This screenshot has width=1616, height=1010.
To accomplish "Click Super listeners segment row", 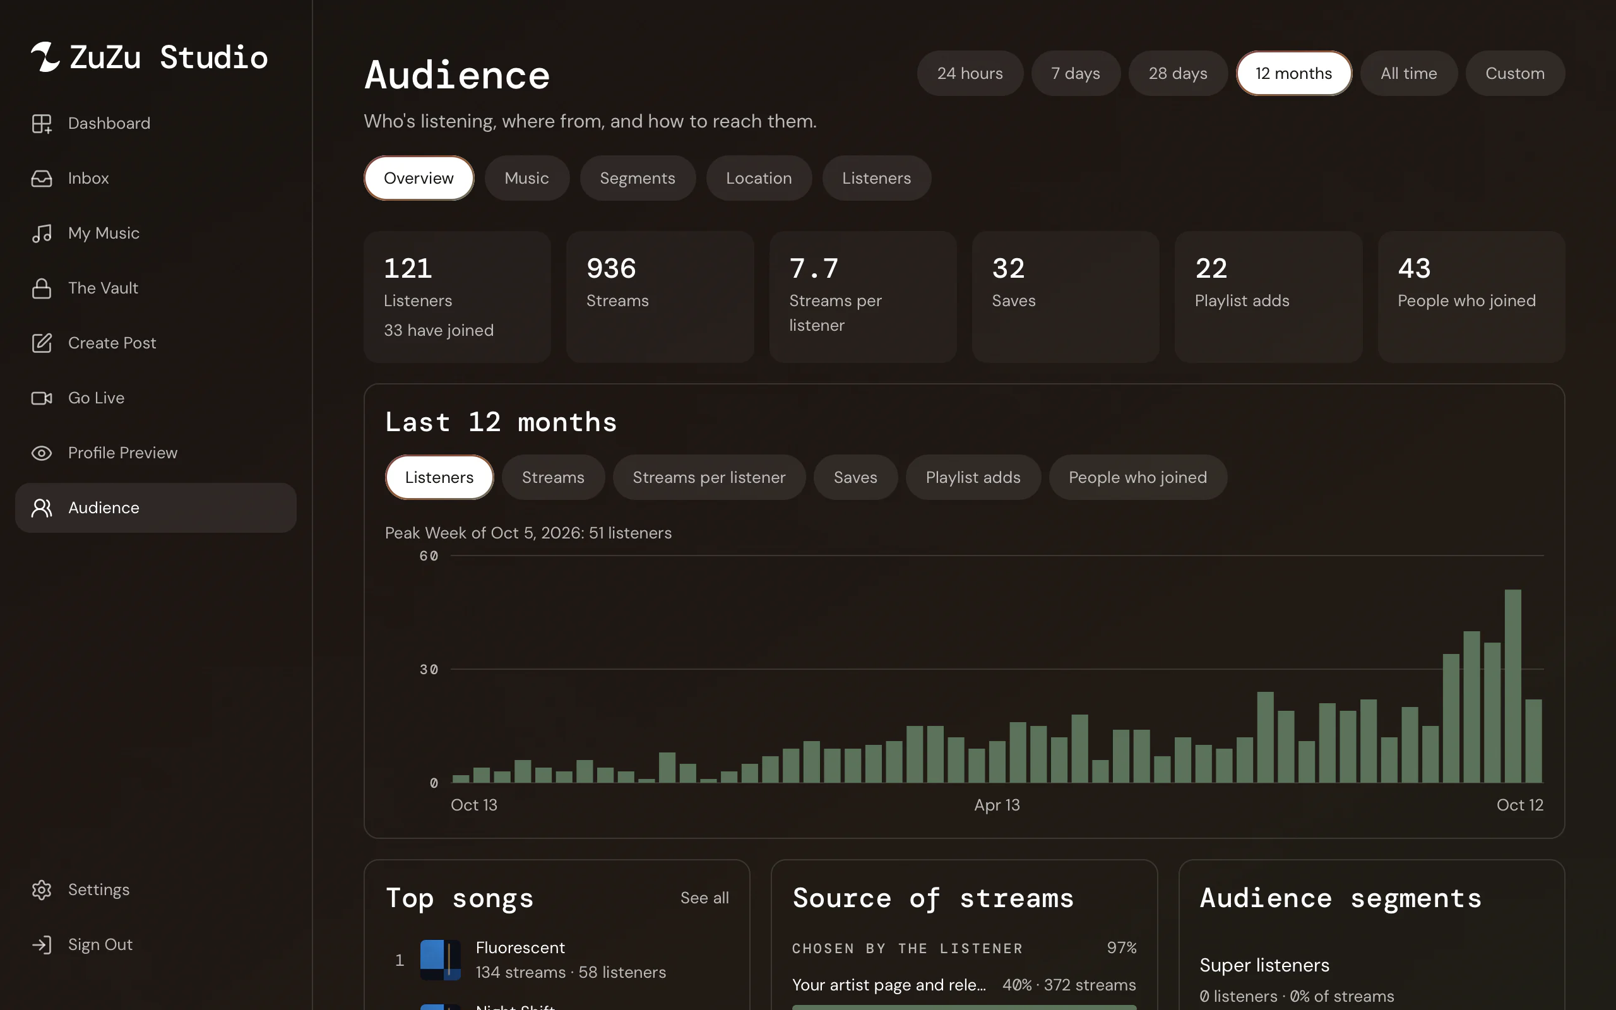I will [1372, 980].
